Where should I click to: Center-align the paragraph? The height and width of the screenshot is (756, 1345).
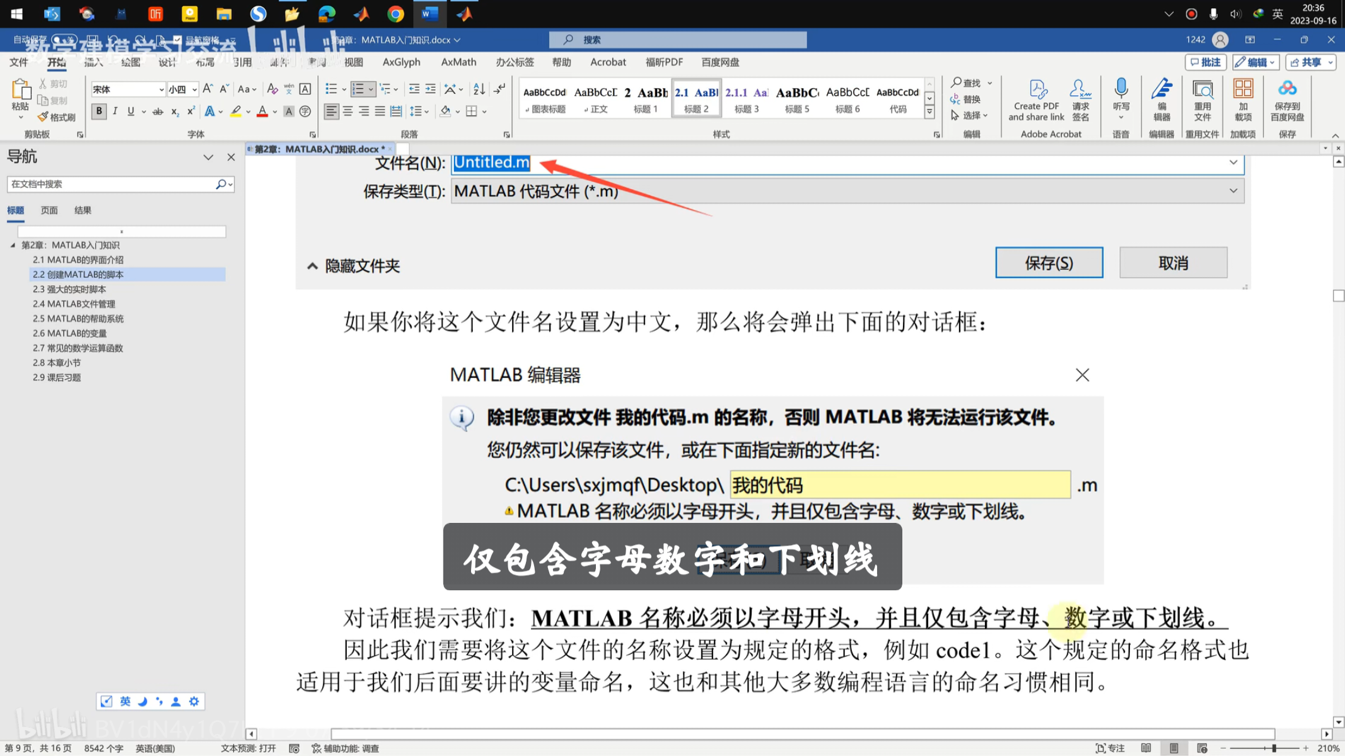coord(347,112)
